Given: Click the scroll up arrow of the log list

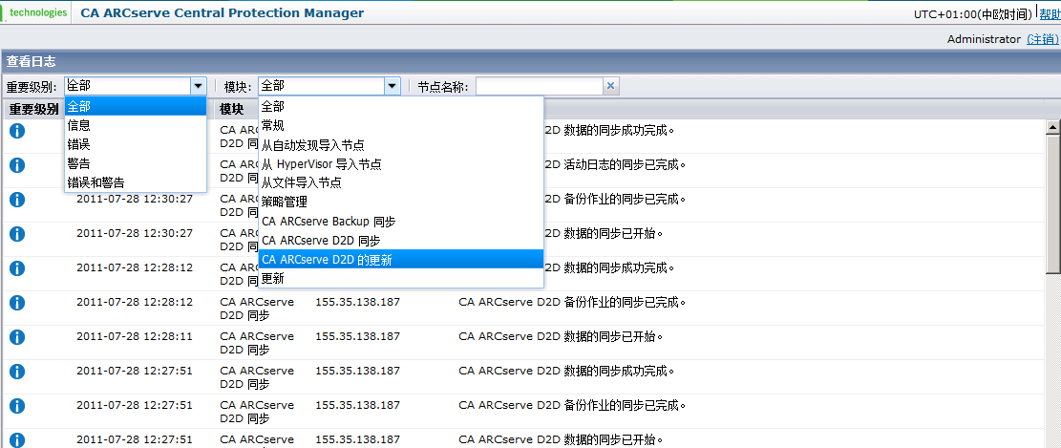Looking at the screenshot, I should coord(1053,127).
